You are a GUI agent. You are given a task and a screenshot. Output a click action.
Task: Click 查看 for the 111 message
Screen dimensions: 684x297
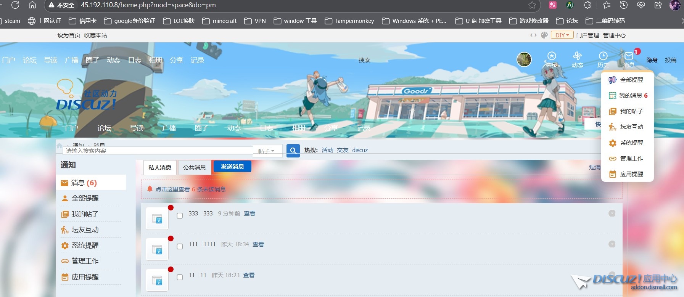pos(258,244)
